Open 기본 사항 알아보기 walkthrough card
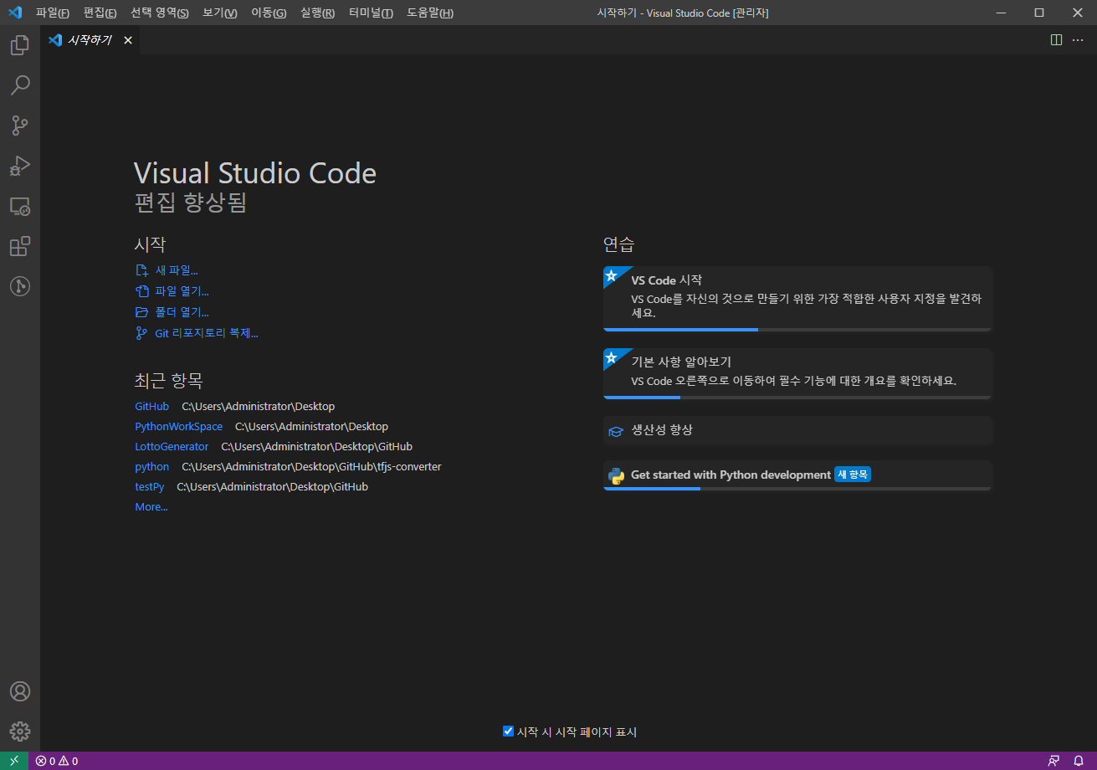This screenshot has height=770, width=1097. pos(797,373)
